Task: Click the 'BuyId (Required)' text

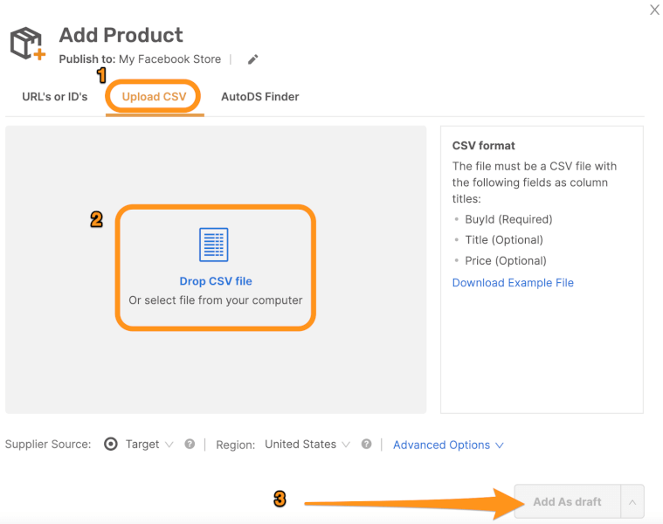Action: coord(508,219)
